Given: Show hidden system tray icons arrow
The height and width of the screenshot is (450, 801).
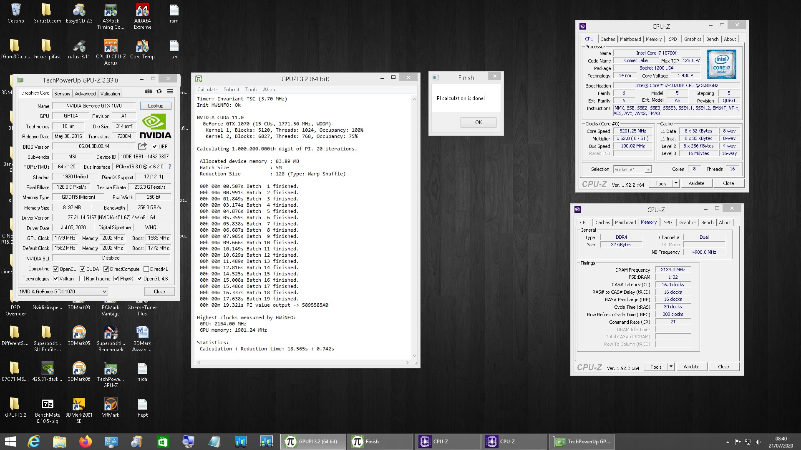Looking at the screenshot, I should coord(728,442).
